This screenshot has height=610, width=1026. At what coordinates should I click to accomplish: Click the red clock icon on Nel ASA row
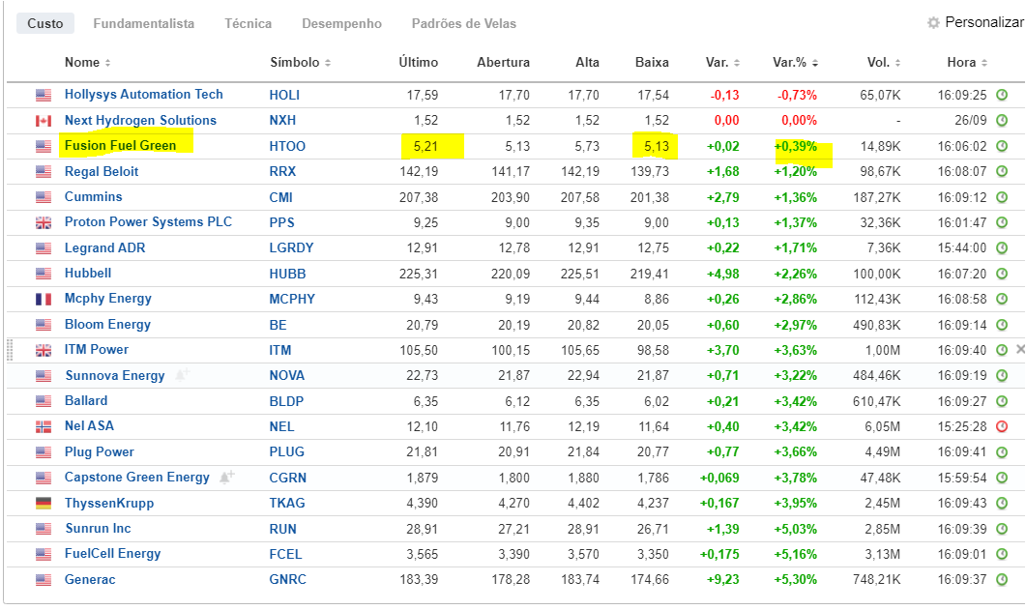(1002, 426)
